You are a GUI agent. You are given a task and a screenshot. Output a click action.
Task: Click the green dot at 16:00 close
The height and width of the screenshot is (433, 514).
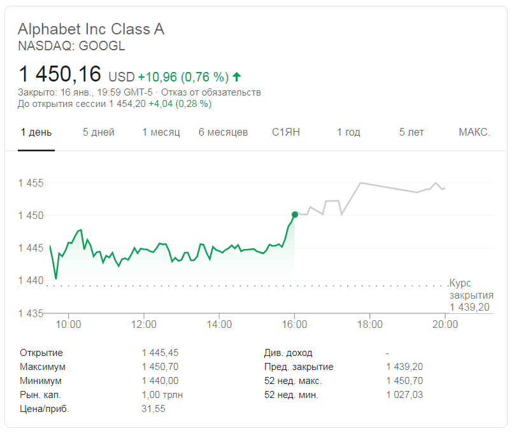[294, 215]
